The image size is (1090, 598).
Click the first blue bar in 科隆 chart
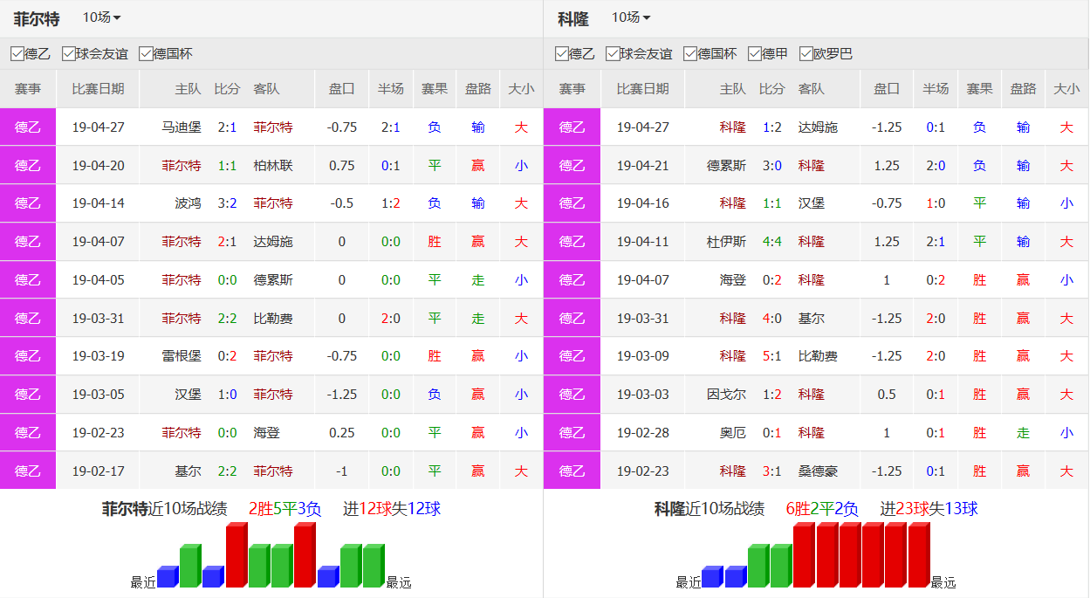712,577
